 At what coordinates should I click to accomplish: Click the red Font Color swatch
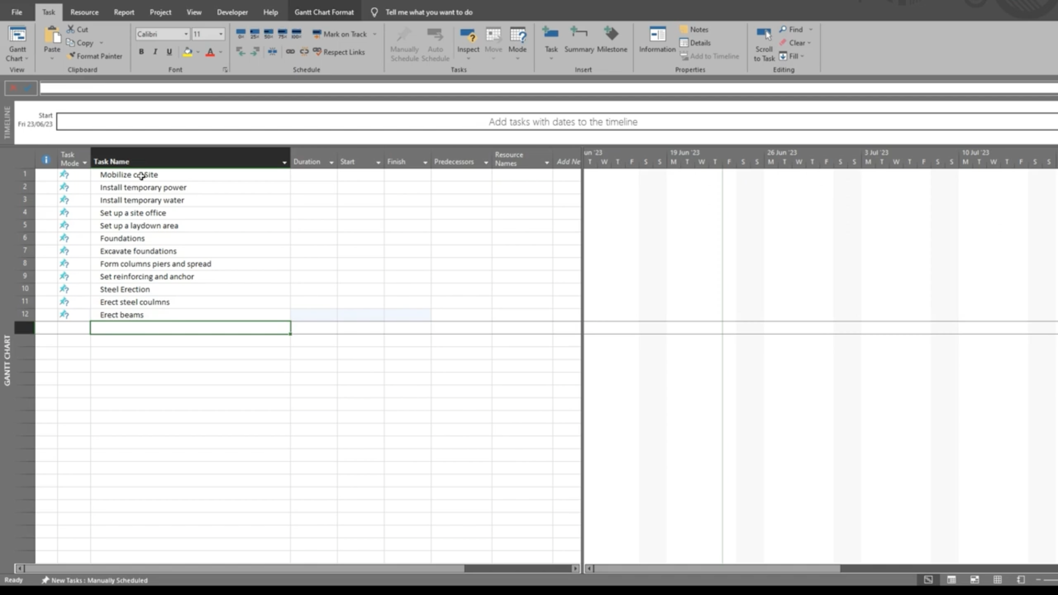[x=210, y=52]
